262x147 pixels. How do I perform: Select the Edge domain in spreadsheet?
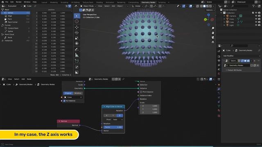pos(16,16)
